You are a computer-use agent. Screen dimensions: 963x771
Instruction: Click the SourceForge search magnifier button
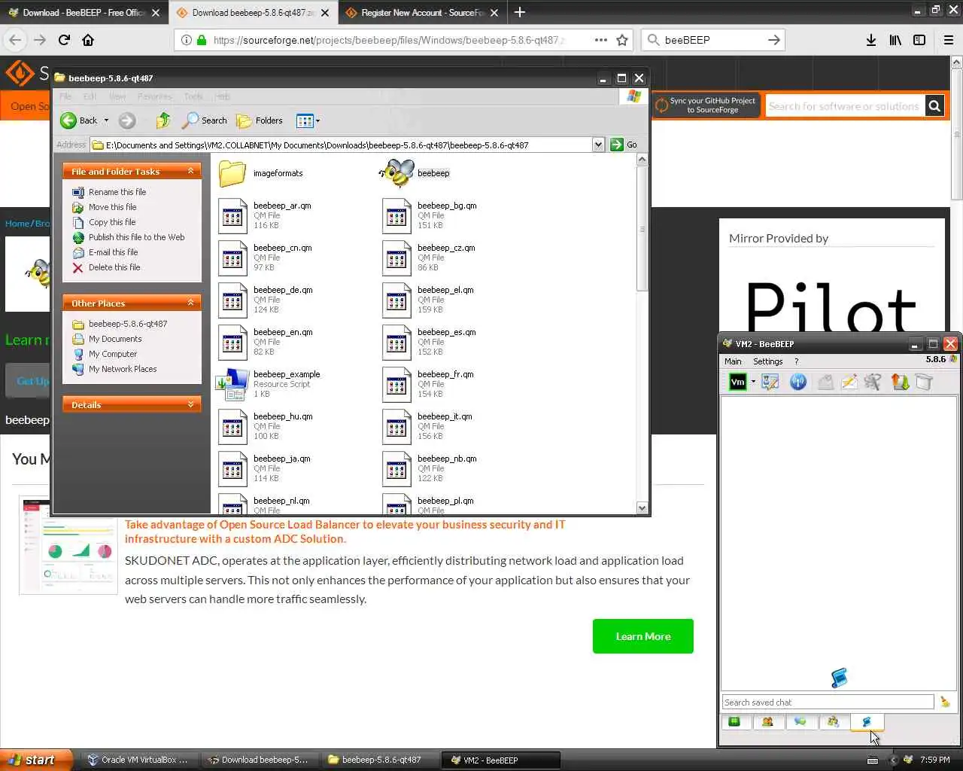[934, 106]
